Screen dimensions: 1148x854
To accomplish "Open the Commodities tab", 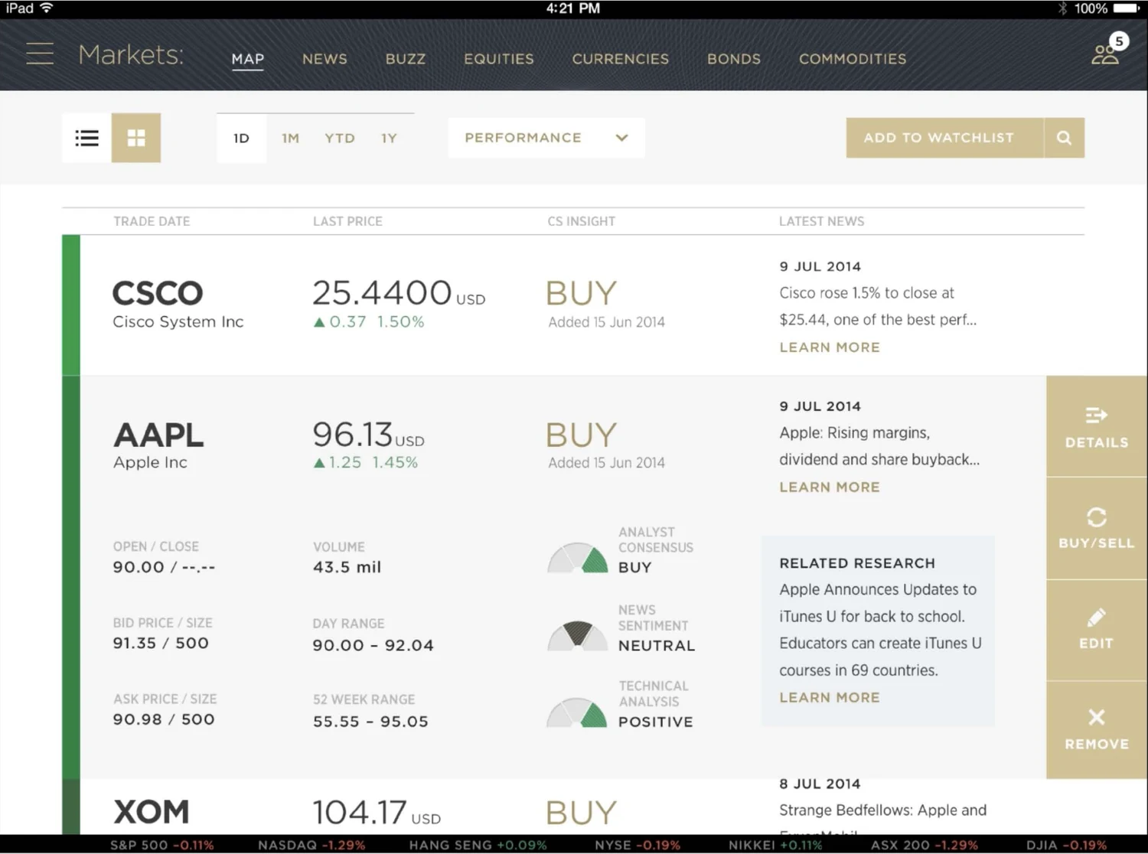I will [853, 59].
